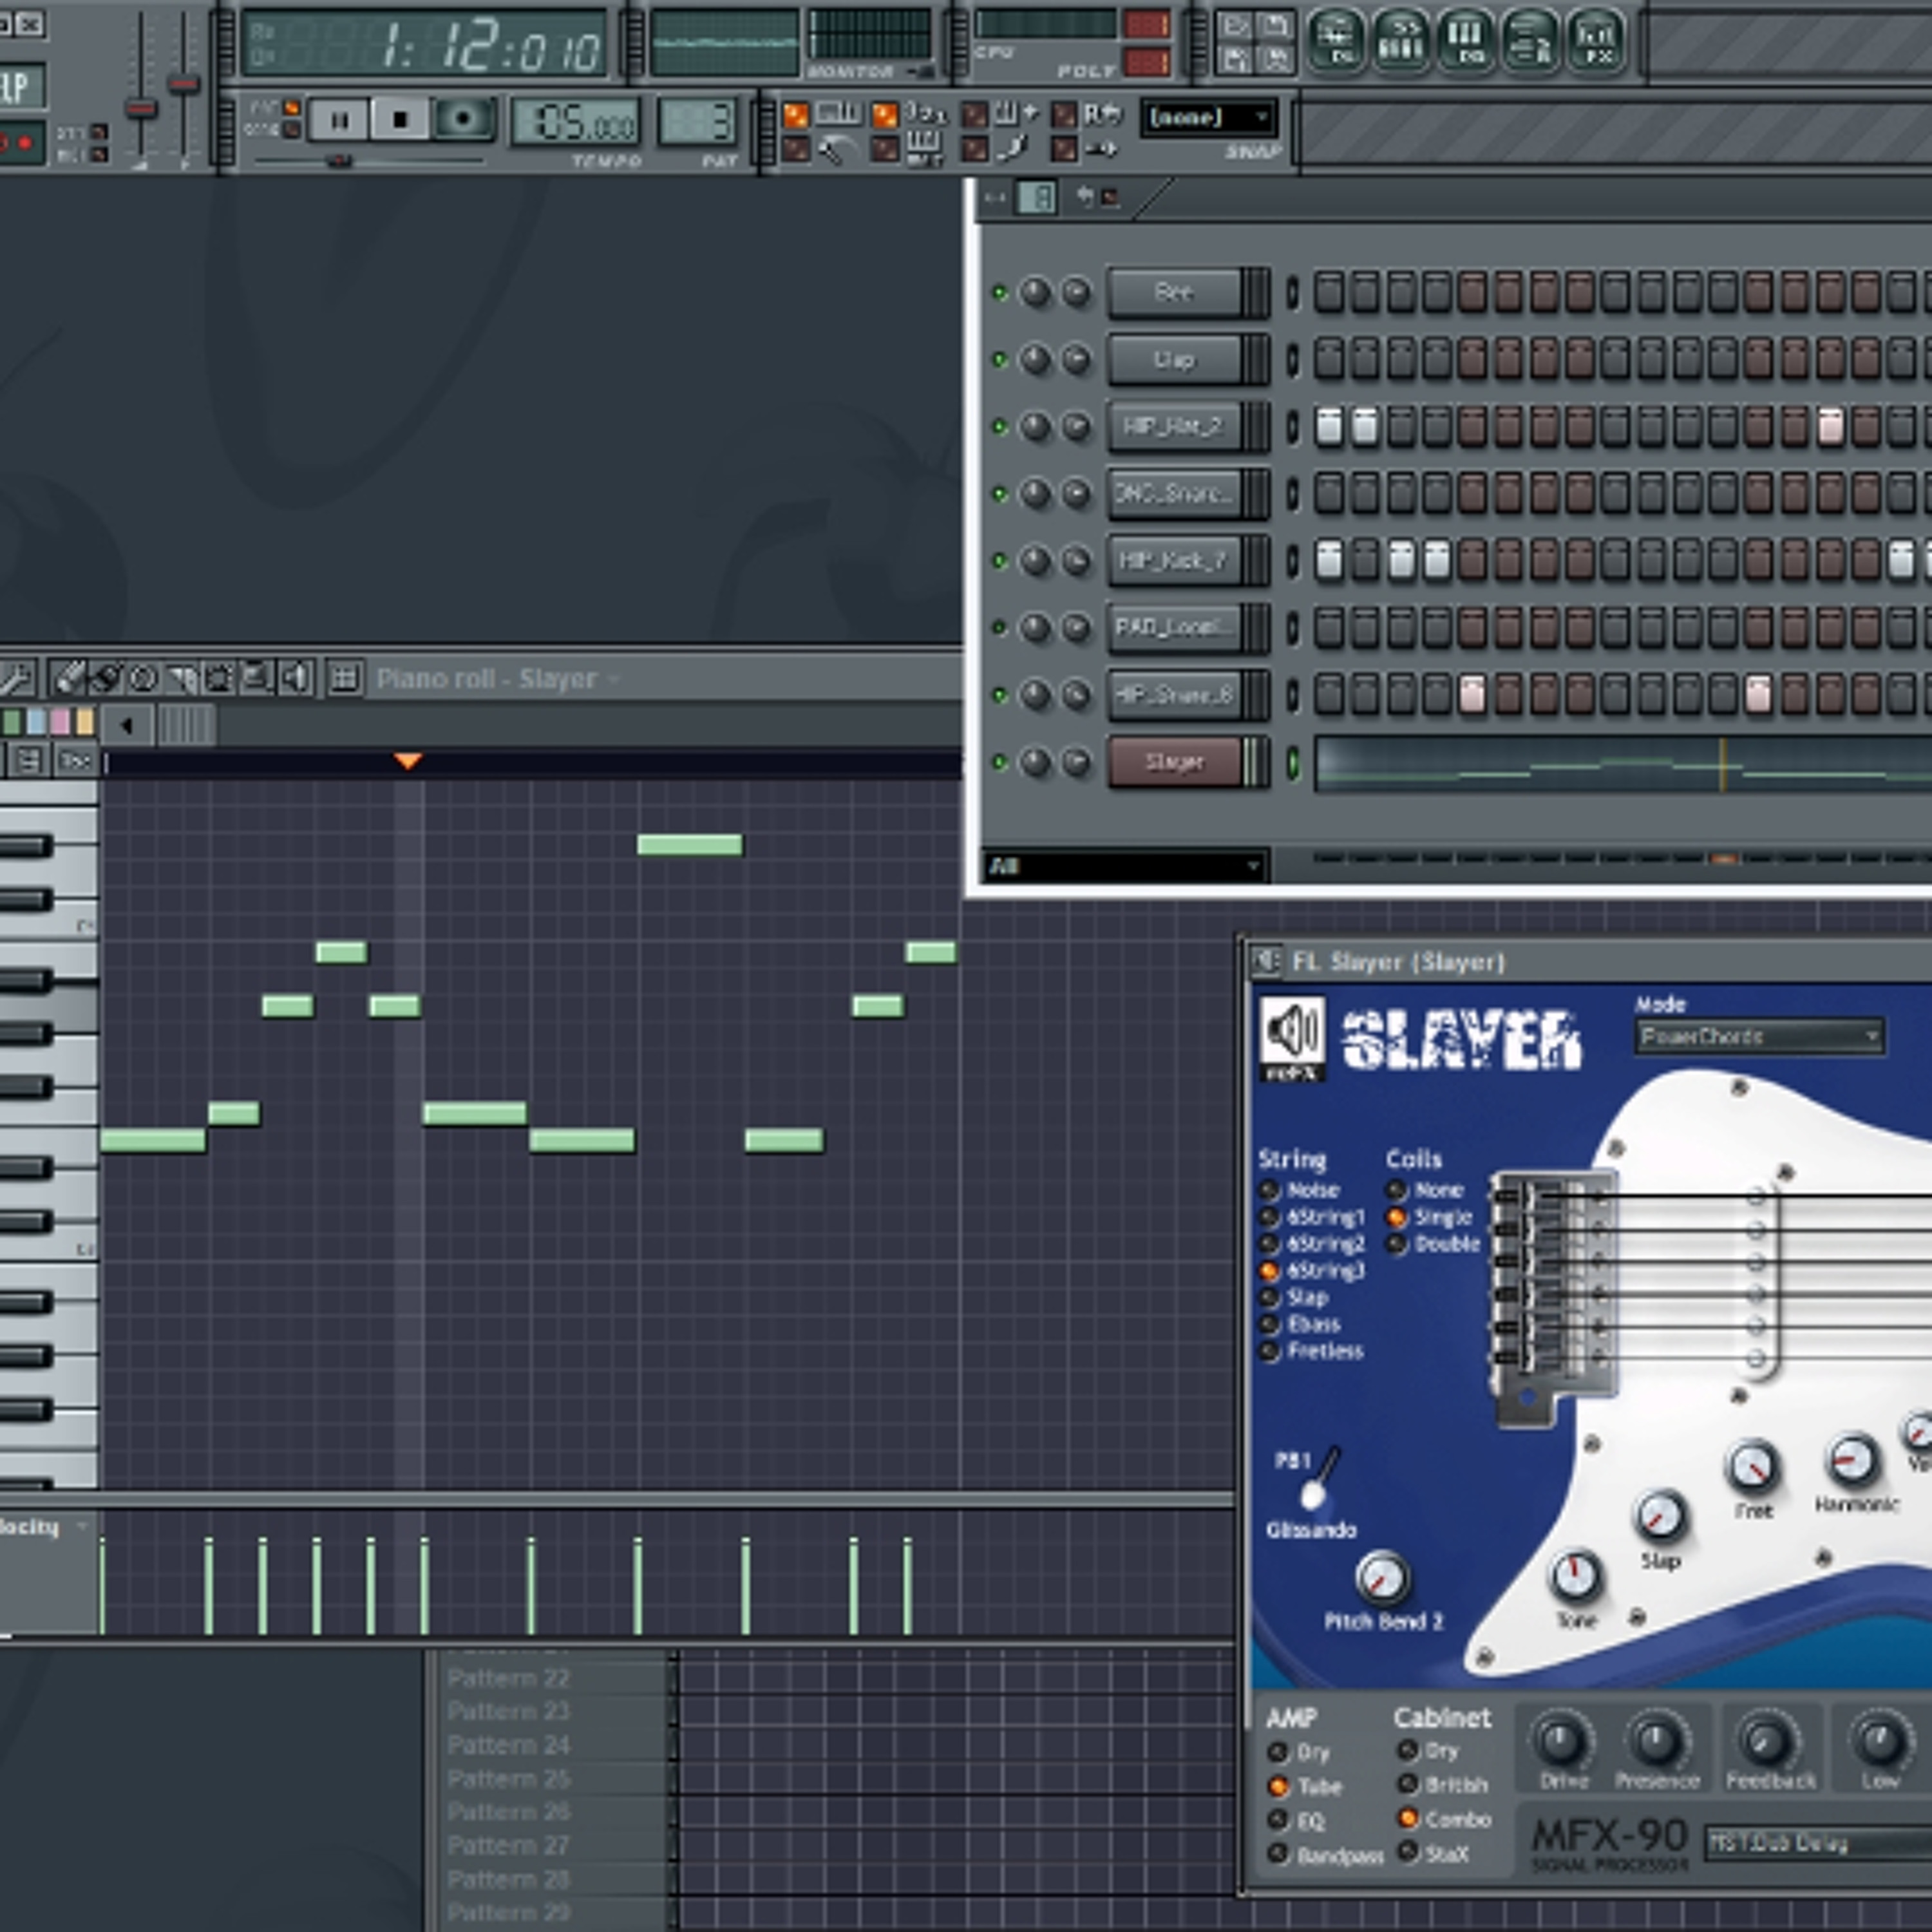Choose Fretless string option in Slayer

click(x=1269, y=1352)
